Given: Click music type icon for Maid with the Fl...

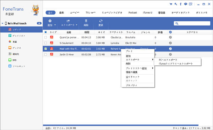Looking at the screenshot, I should click(x=51, y=49).
